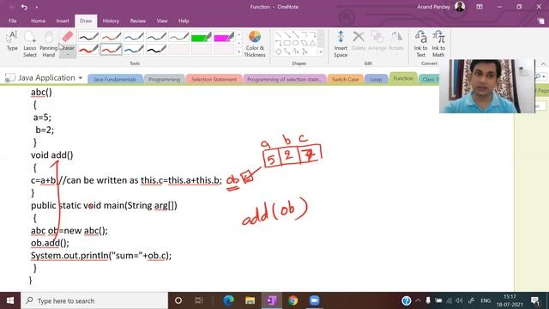Viewport: 549px width, 309px height.
Task: Collapse the ribbon with the chevron
Action: (x=543, y=64)
